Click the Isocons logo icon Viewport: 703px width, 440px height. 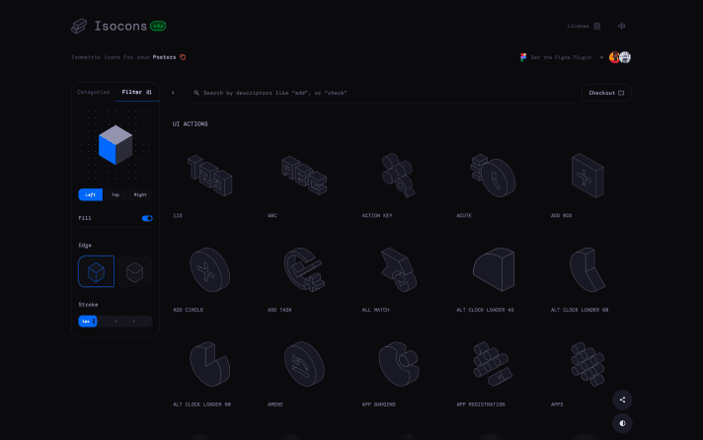pyautogui.click(x=79, y=26)
